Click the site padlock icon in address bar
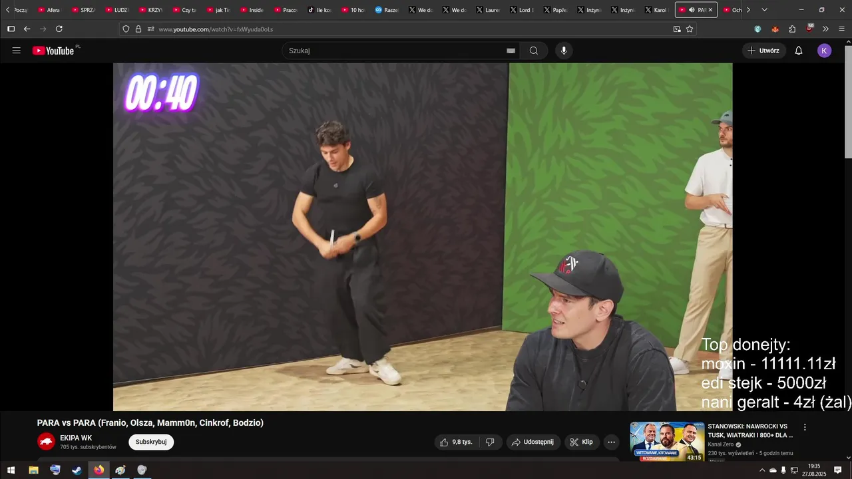This screenshot has width=852, height=479. click(x=138, y=29)
